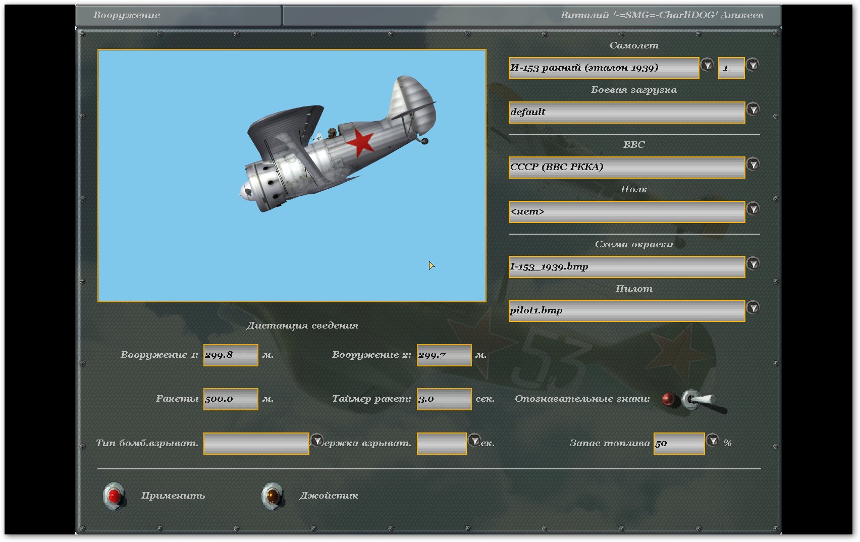Screen dimensions: 860x542
Task: Click the aircraft number field showing 1
Action: tap(731, 68)
